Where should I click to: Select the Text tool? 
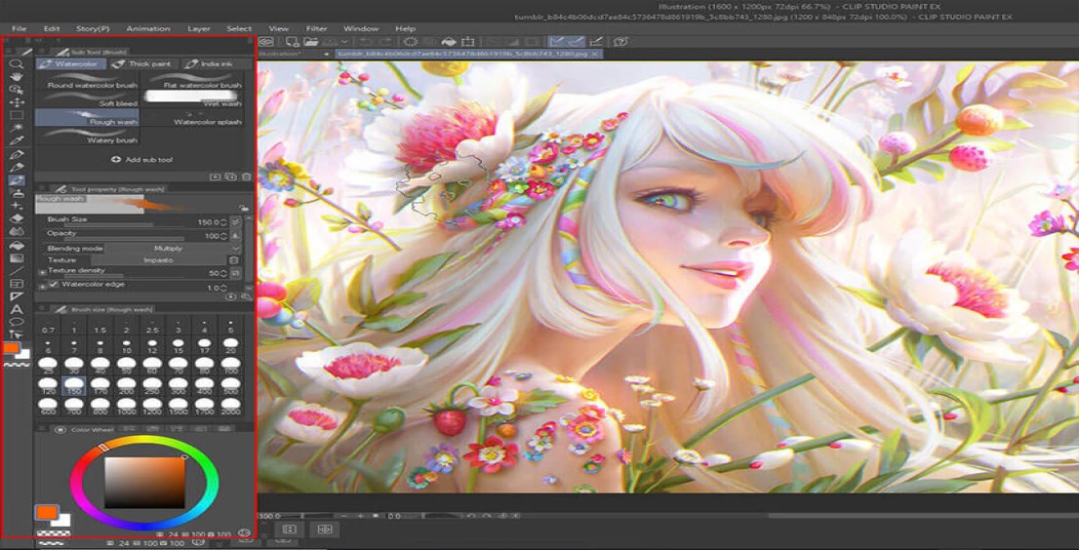click(x=17, y=309)
